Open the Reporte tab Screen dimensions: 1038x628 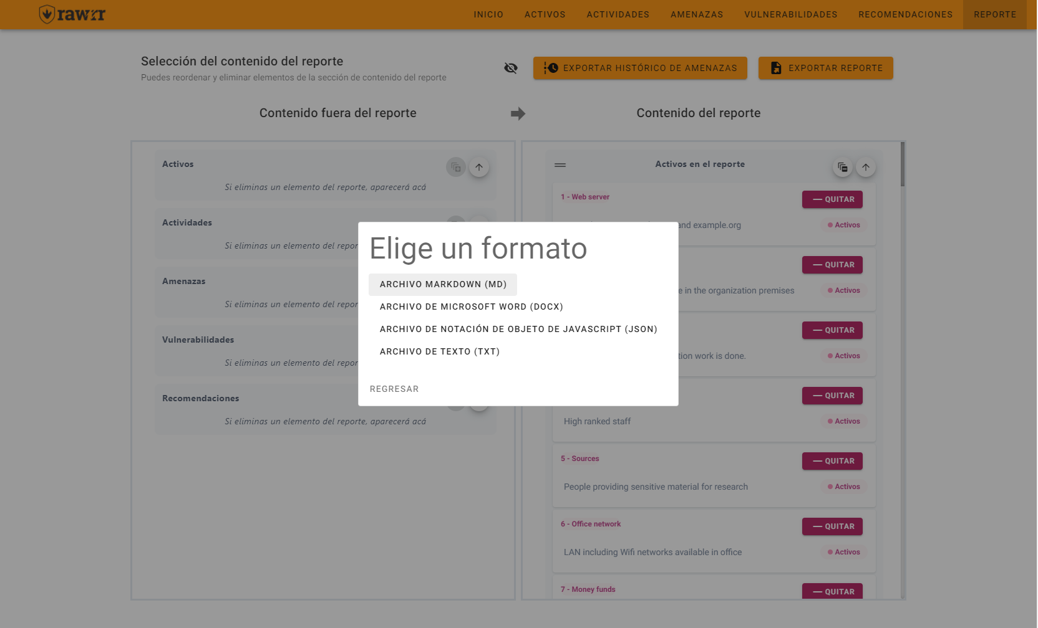coord(995,14)
